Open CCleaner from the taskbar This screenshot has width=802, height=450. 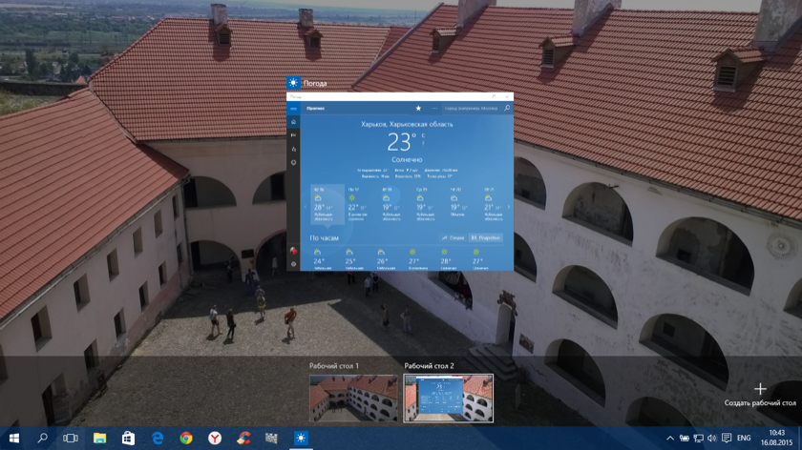[x=243, y=438]
